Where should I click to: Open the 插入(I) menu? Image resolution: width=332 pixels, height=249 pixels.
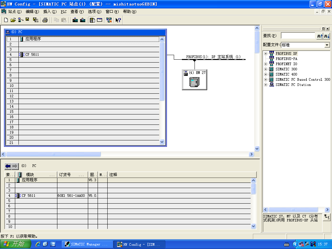coord(50,12)
